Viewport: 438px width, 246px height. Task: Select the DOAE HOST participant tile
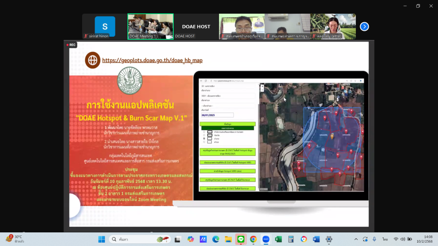(196, 26)
